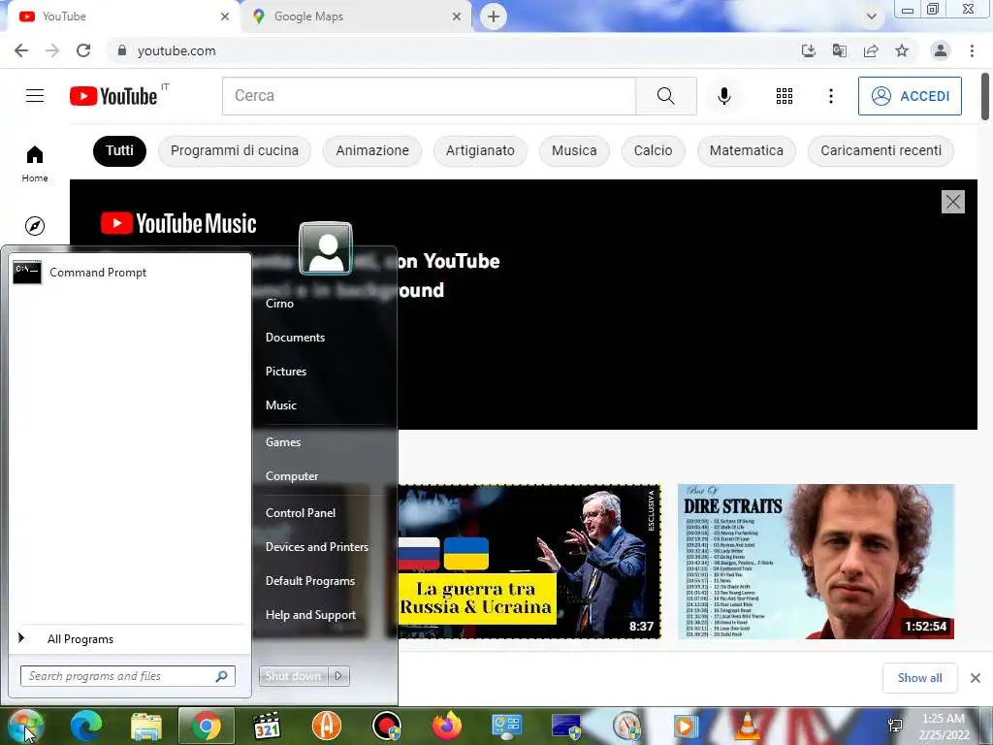Open a new browser tab
The image size is (993, 745).
(494, 16)
